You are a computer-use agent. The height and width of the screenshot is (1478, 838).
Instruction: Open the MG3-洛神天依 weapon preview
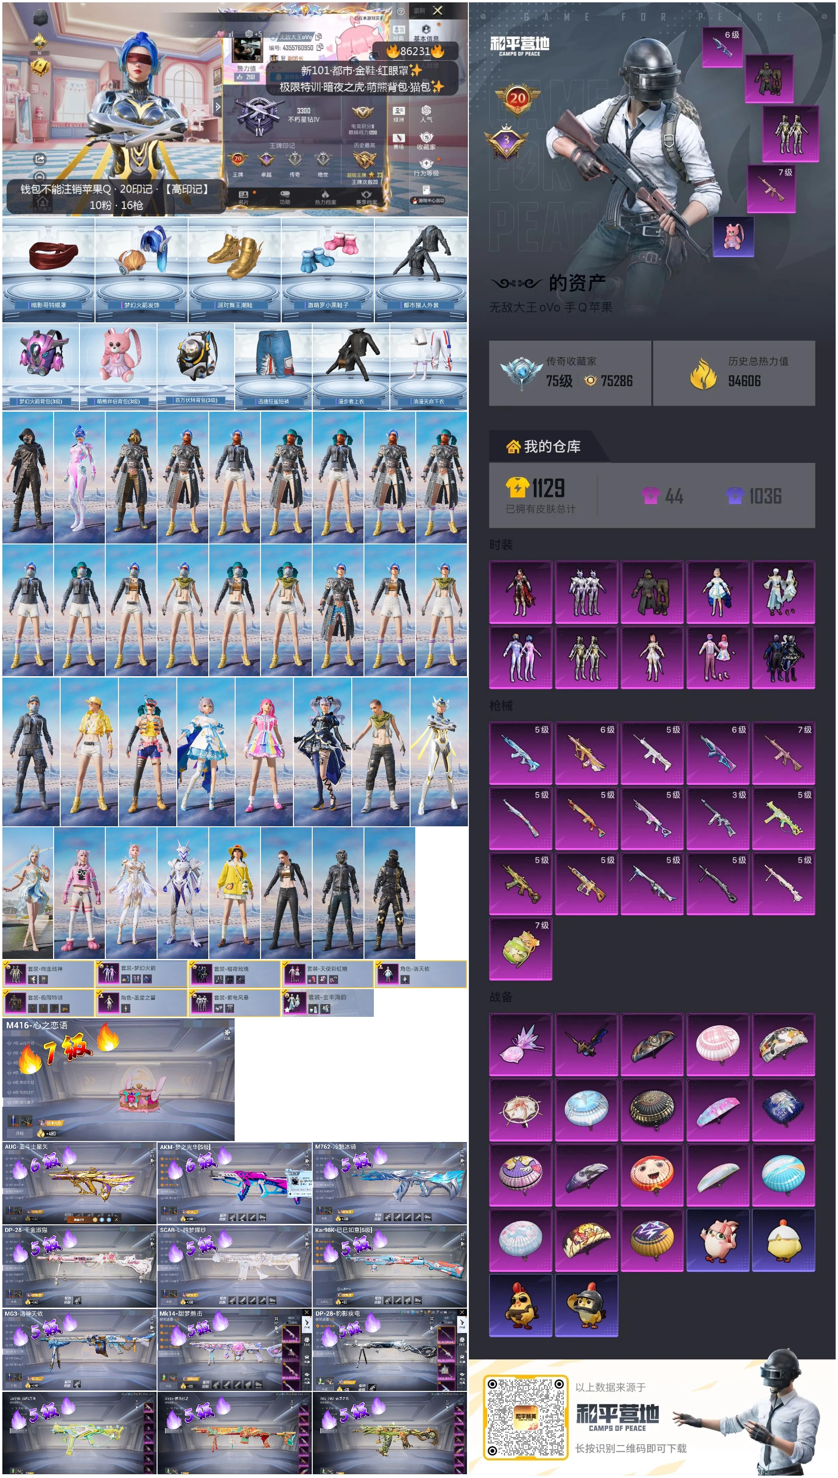point(79,1350)
